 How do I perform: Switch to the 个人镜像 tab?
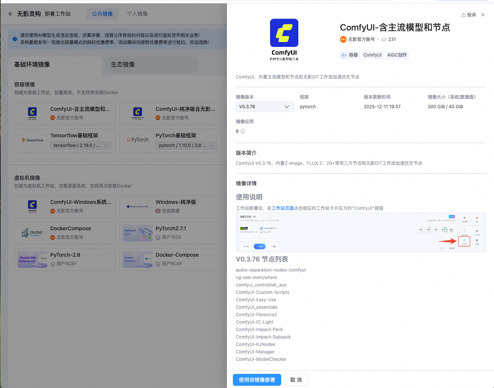point(136,13)
